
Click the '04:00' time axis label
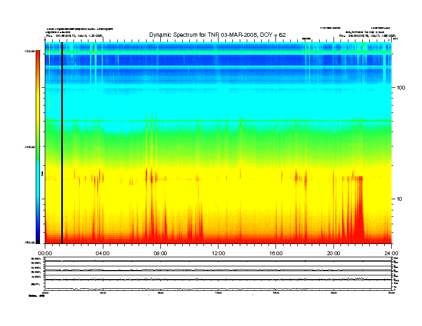pyautogui.click(x=103, y=254)
